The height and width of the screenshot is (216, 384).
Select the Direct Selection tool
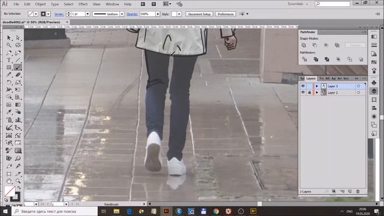pyautogui.click(x=18, y=38)
